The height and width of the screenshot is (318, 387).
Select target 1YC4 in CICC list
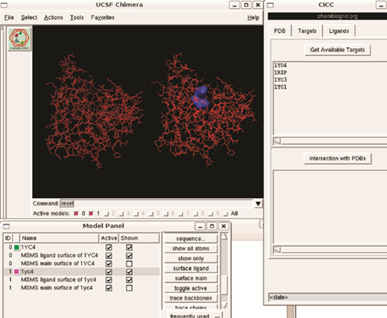tap(281, 66)
